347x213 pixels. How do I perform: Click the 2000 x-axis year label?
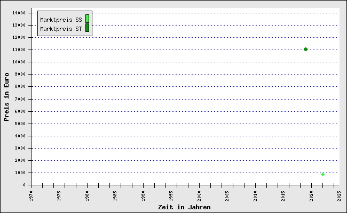[x=200, y=196]
